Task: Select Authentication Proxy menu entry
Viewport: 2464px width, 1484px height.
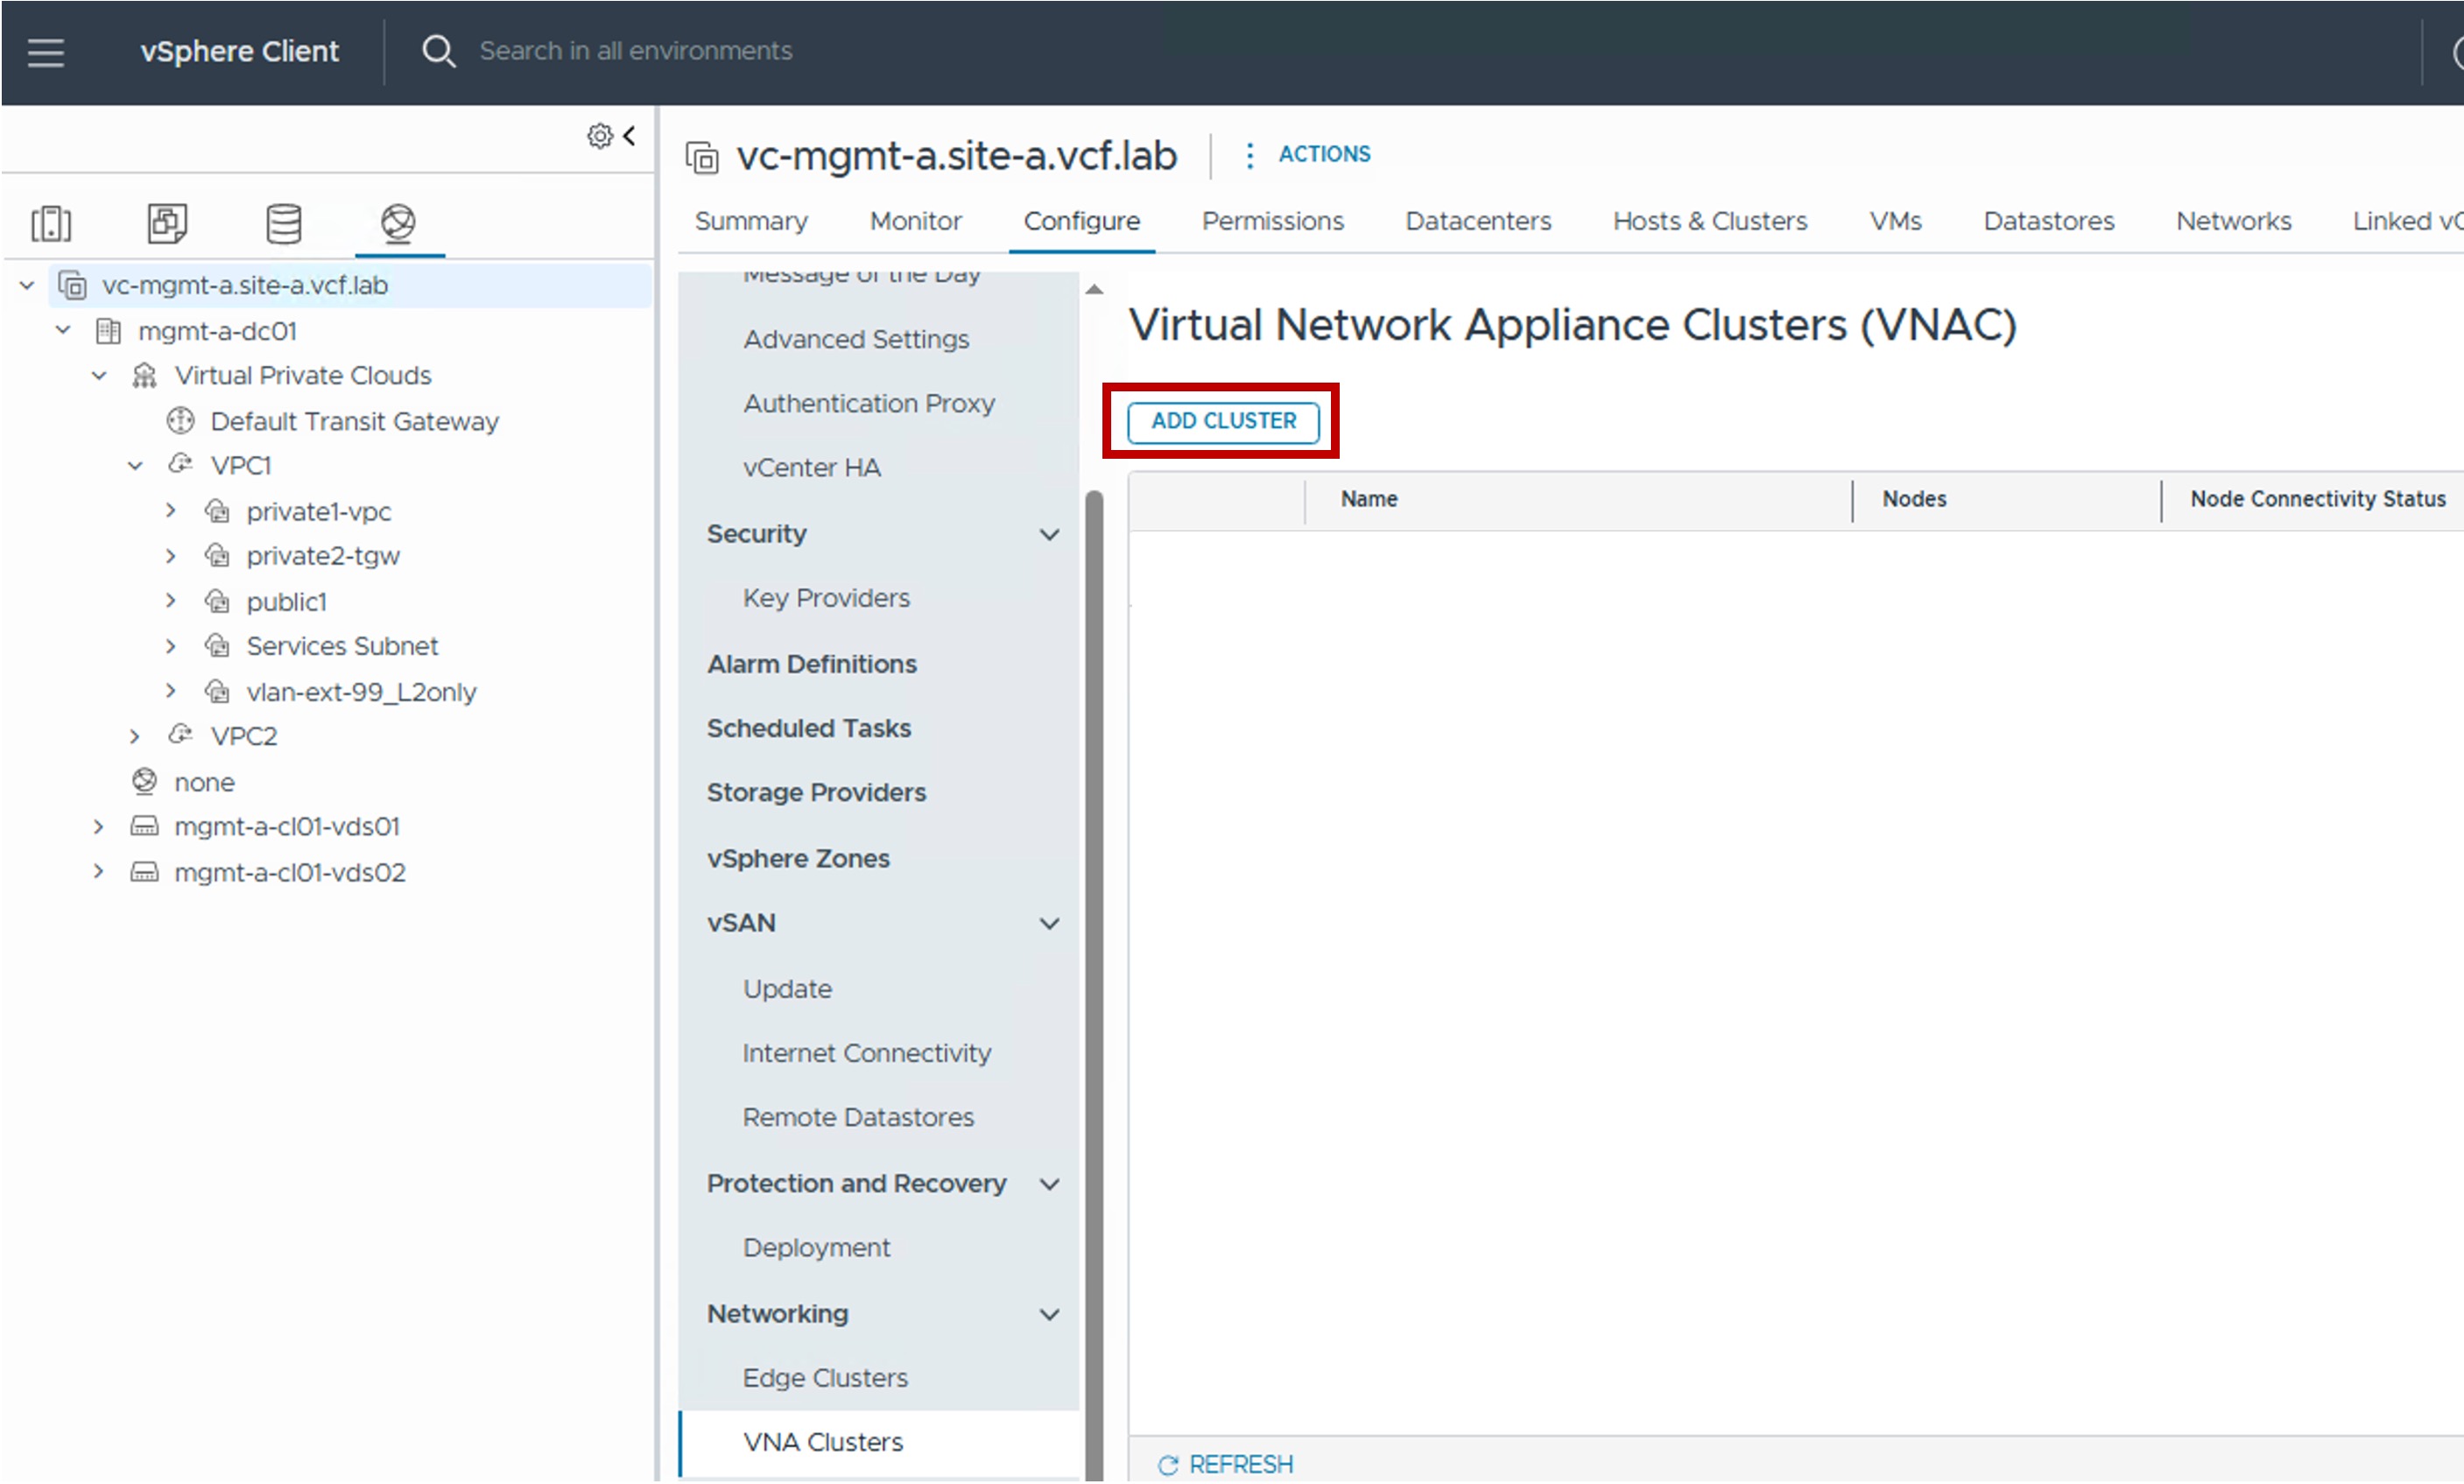Action: 869,404
